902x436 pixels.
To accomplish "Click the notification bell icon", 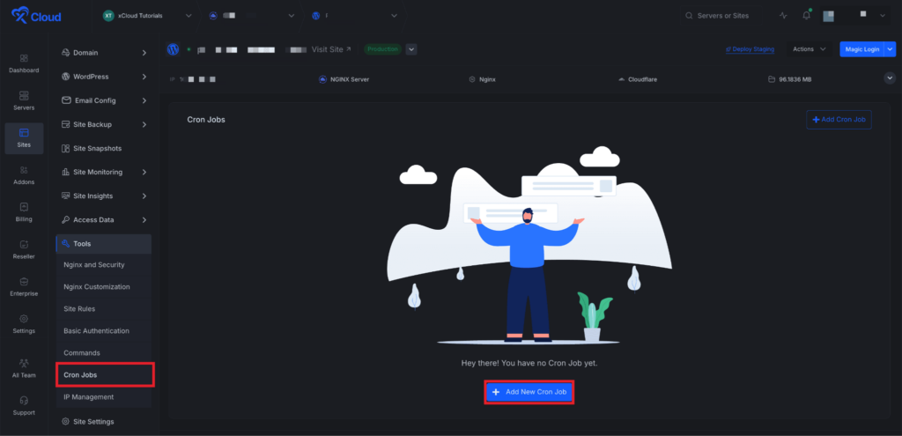I will [806, 16].
